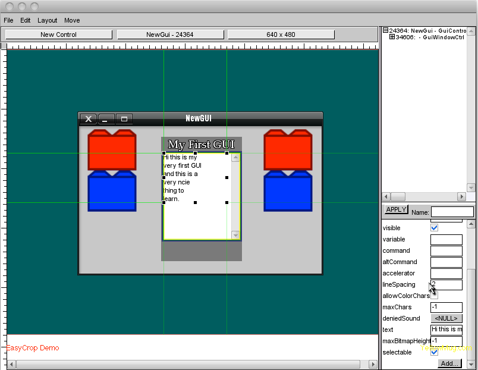Click the tree panel's horizontal scrollbar thumb
The image size is (478, 370).
[398, 196]
